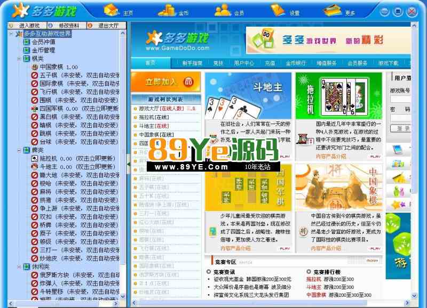Click the 斗地主 icon in tree

click(35, 167)
